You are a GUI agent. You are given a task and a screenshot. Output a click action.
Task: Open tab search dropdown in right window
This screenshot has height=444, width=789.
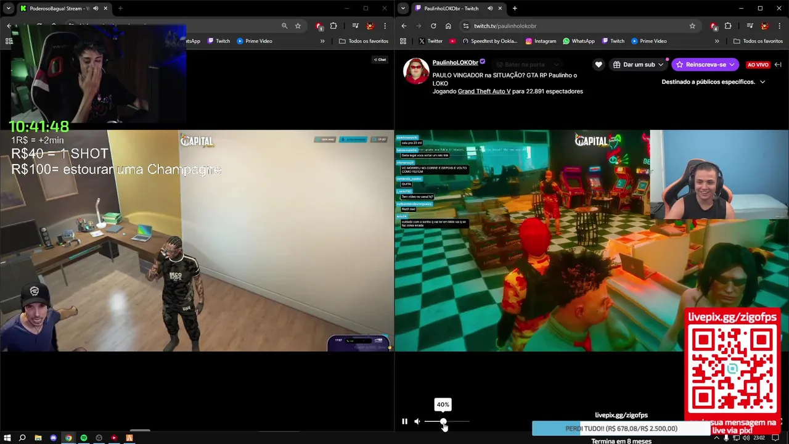pos(403,8)
